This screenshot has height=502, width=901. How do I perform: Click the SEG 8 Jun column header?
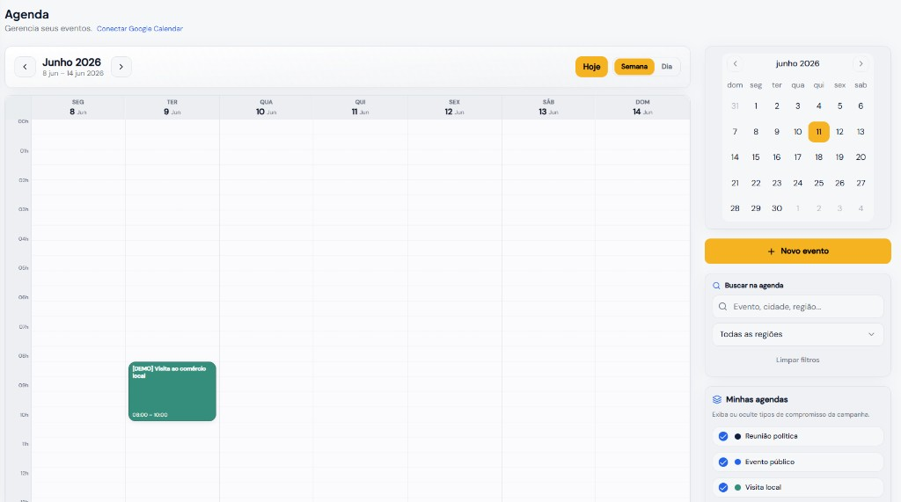(x=78, y=107)
